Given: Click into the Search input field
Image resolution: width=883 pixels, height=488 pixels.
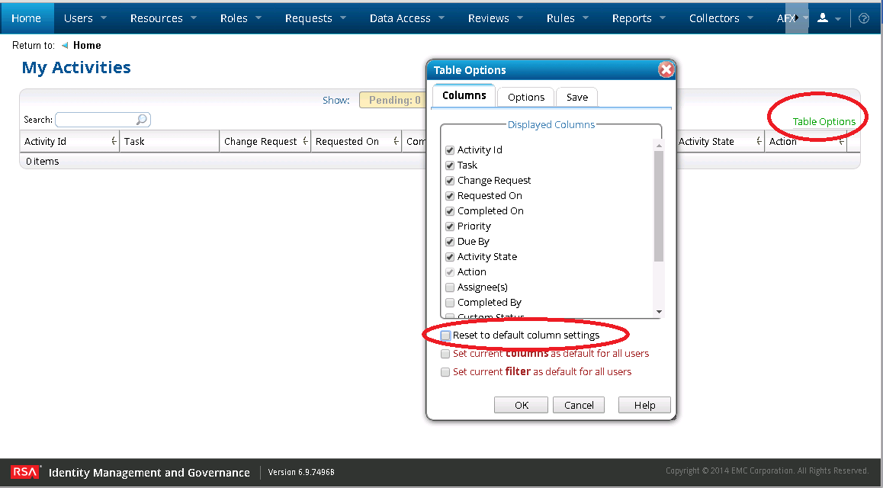Looking at the screenshot, I should [x=95, y=120].
